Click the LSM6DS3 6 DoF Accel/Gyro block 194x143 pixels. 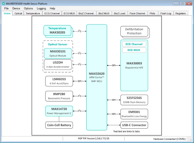[x=59, y=81]
